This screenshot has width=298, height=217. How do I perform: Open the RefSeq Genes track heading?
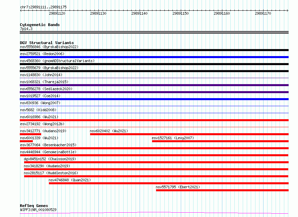pos(34,206)
